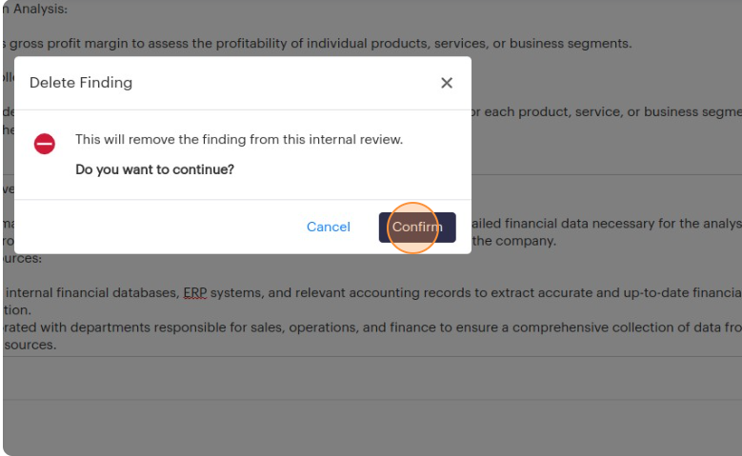Click the red minus warning icon
The width and height of the screenshot is (742, 456).
(x=45, y=144)
